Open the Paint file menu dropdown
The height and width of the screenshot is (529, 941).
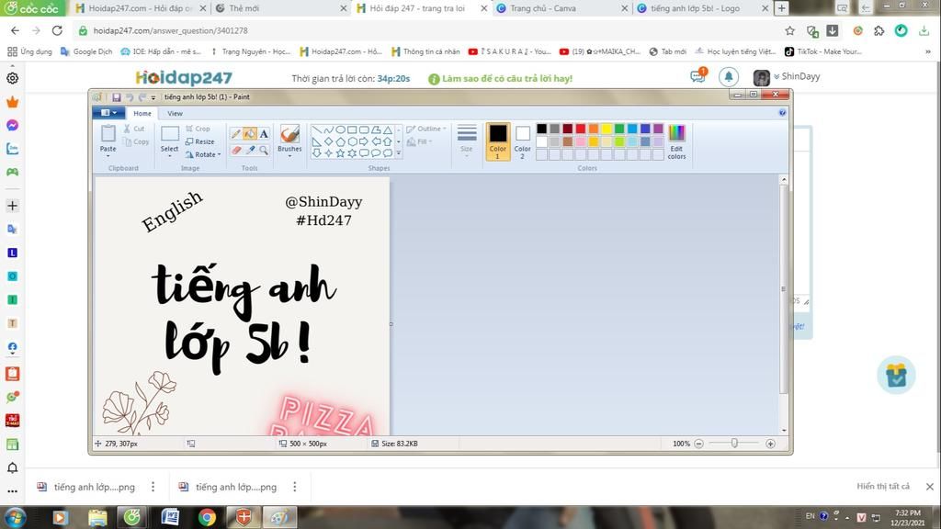pyautogui.click(x=108, y=113)
